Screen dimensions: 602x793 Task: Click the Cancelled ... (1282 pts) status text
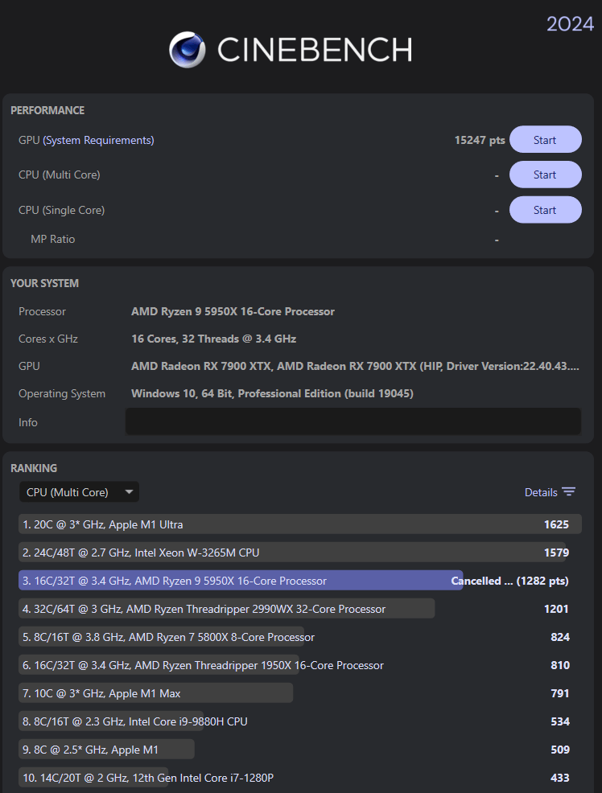(510, 581)
